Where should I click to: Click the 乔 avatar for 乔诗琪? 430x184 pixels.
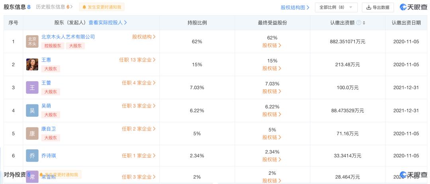point(32,155)
